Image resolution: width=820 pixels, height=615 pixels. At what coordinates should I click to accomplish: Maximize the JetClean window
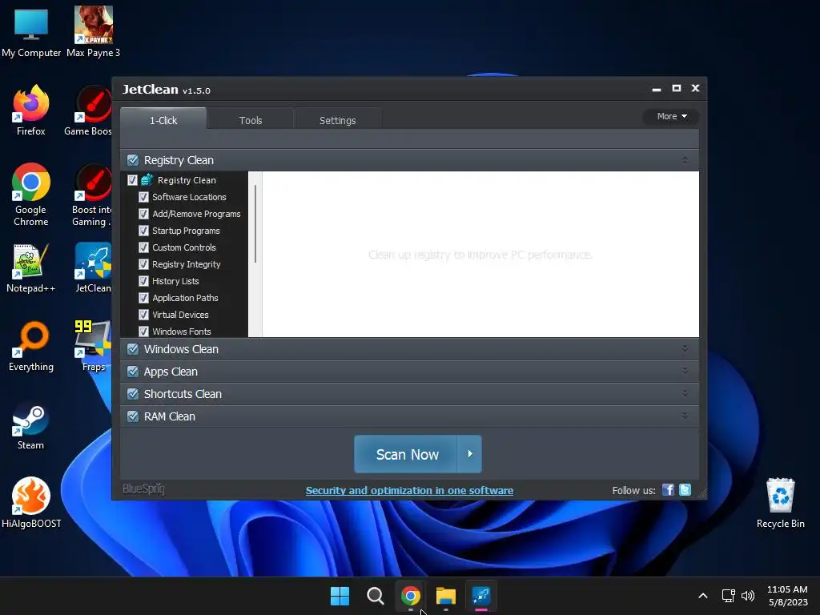[676, 88]
